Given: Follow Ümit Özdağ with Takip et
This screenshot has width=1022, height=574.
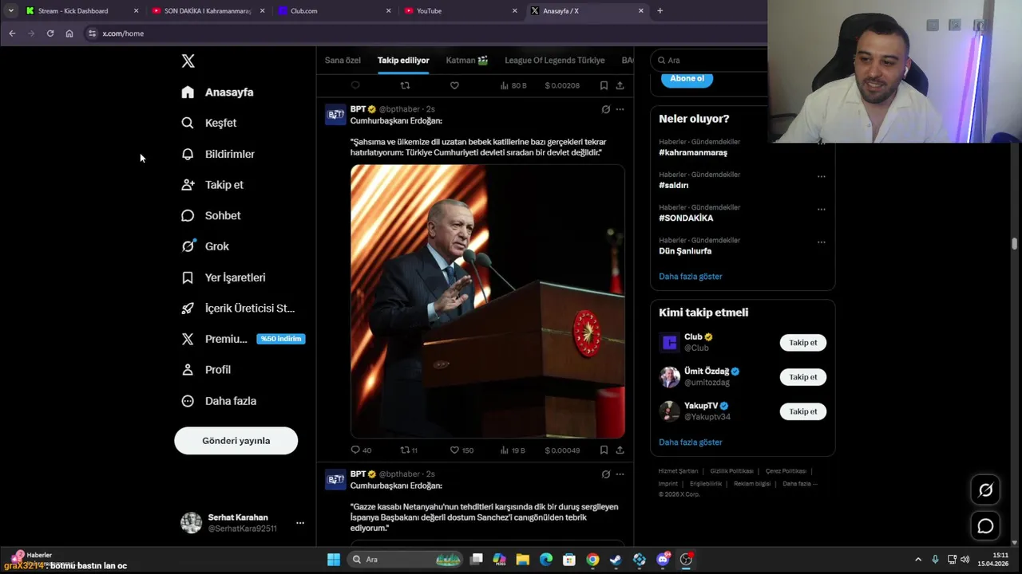Looking at the screenshot, I should point(803,377).
